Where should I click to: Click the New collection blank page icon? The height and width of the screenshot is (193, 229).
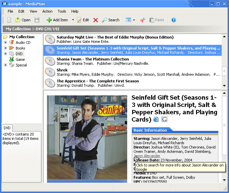tap(9, 20)
